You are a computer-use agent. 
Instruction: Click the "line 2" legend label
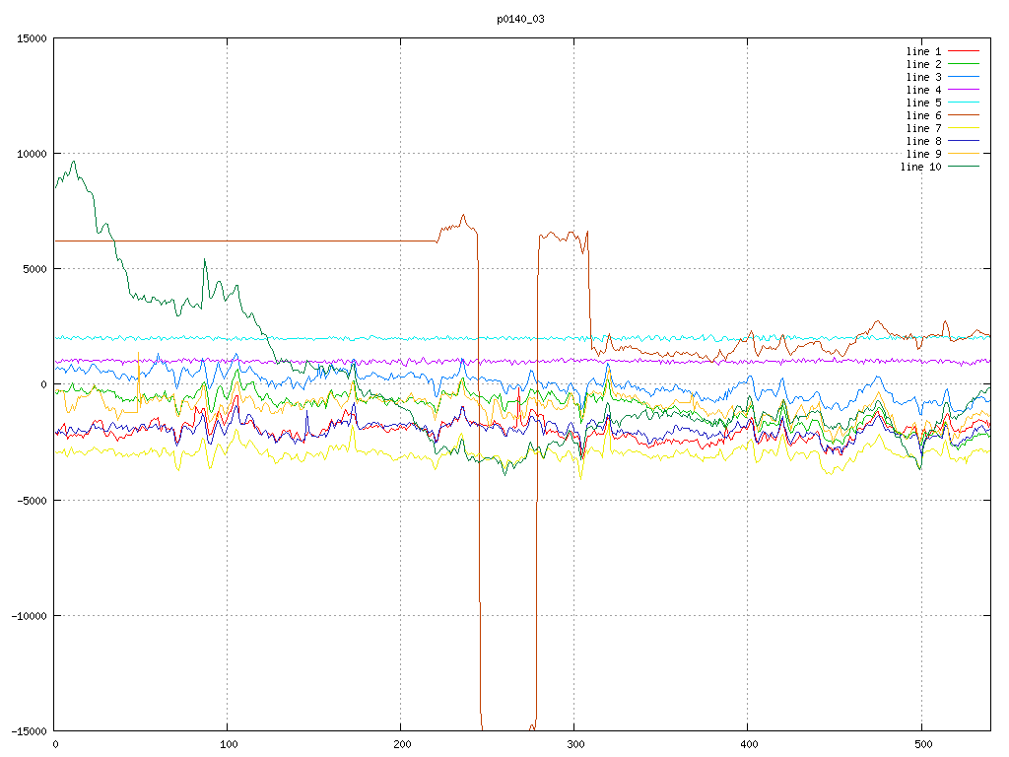coord(923,64)
